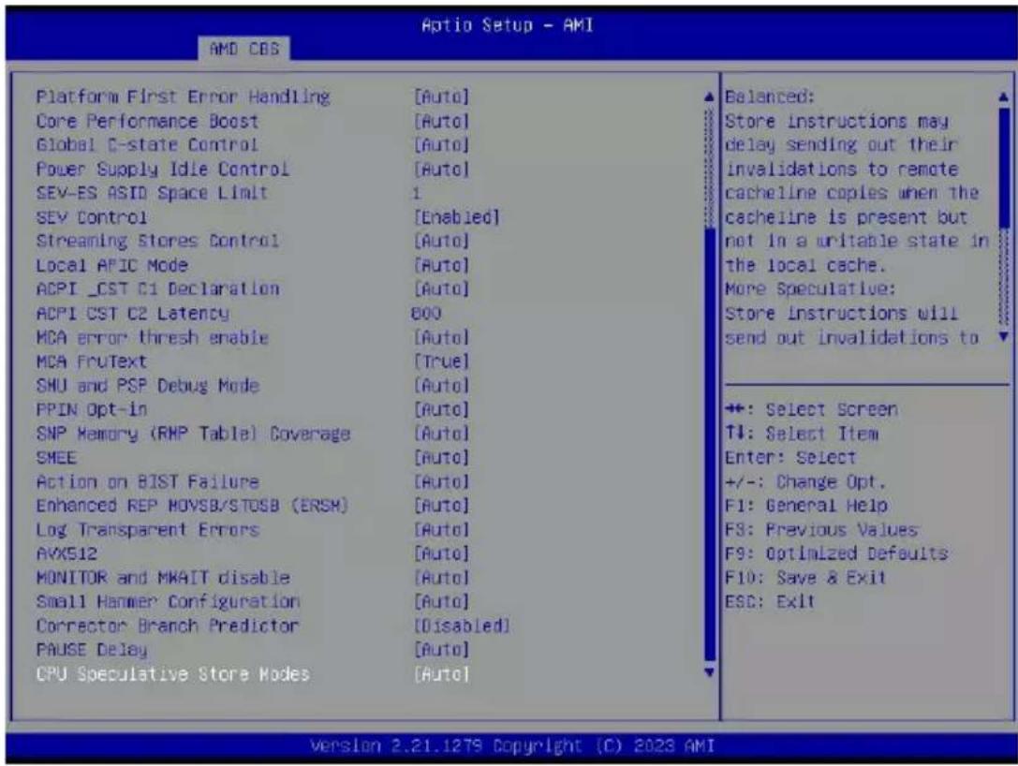
Task: Click 'F1: General Help' hint
Action: [x=806, y=506]
